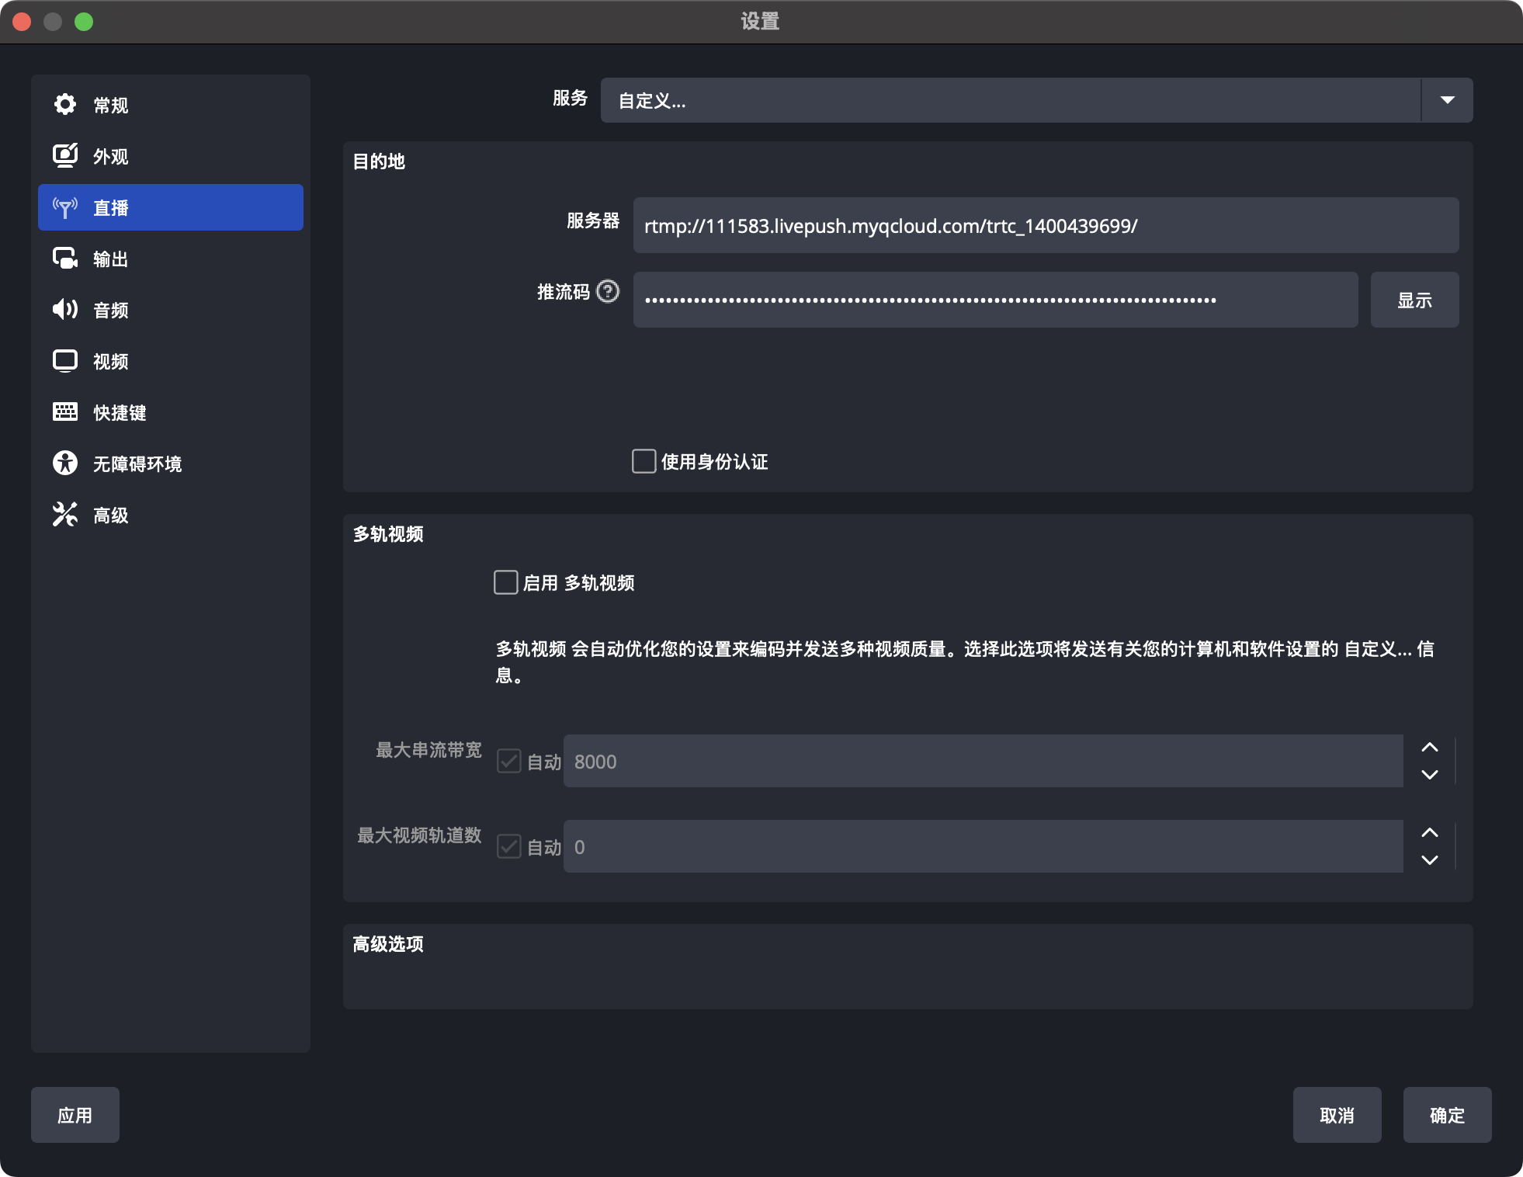
Task: Click the 推流码 password field
Action: click(995, 300)
